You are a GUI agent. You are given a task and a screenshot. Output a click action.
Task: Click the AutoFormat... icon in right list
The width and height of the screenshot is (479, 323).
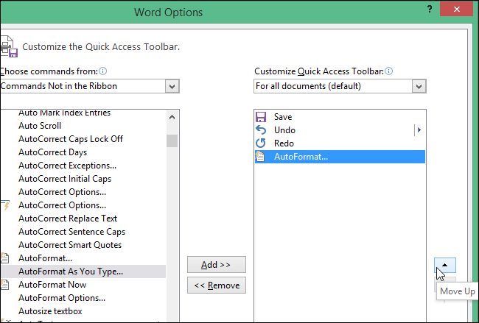(x=260, y=157)
